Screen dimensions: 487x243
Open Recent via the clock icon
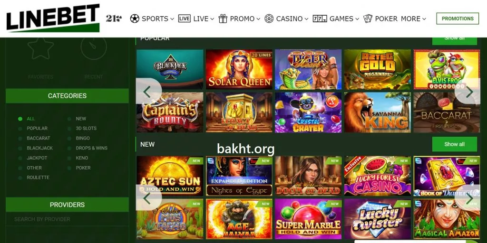pos(94,48)
